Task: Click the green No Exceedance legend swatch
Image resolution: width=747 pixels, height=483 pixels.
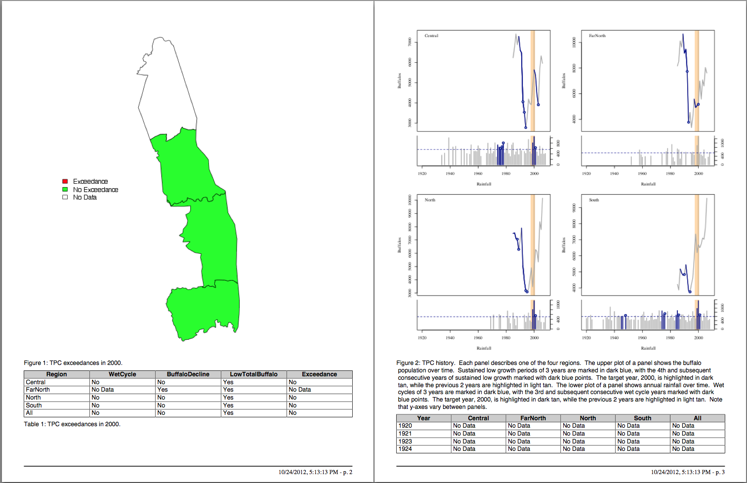Action: [x=65, y=189]
